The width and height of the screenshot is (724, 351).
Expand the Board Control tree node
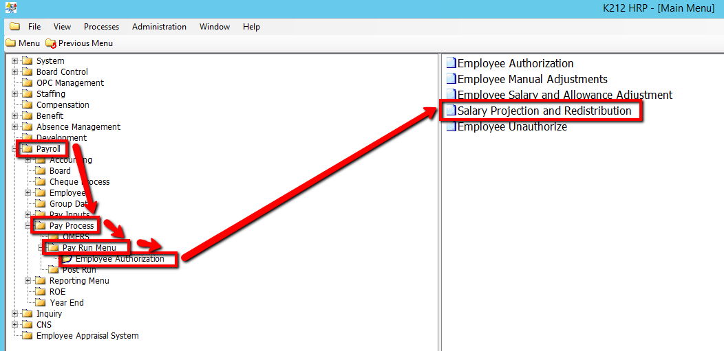[x=14, y=72]
